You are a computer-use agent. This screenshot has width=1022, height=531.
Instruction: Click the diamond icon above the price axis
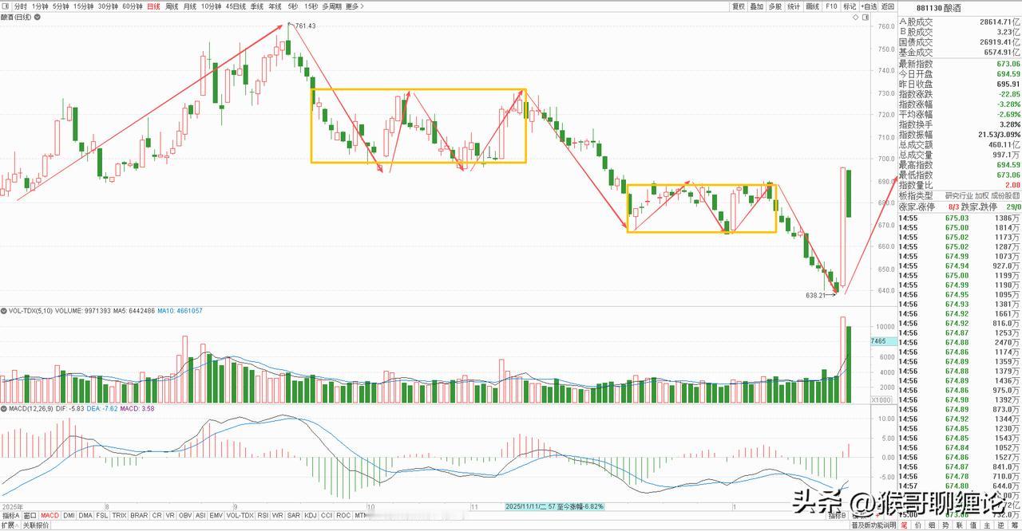click(x=856, y=17)
